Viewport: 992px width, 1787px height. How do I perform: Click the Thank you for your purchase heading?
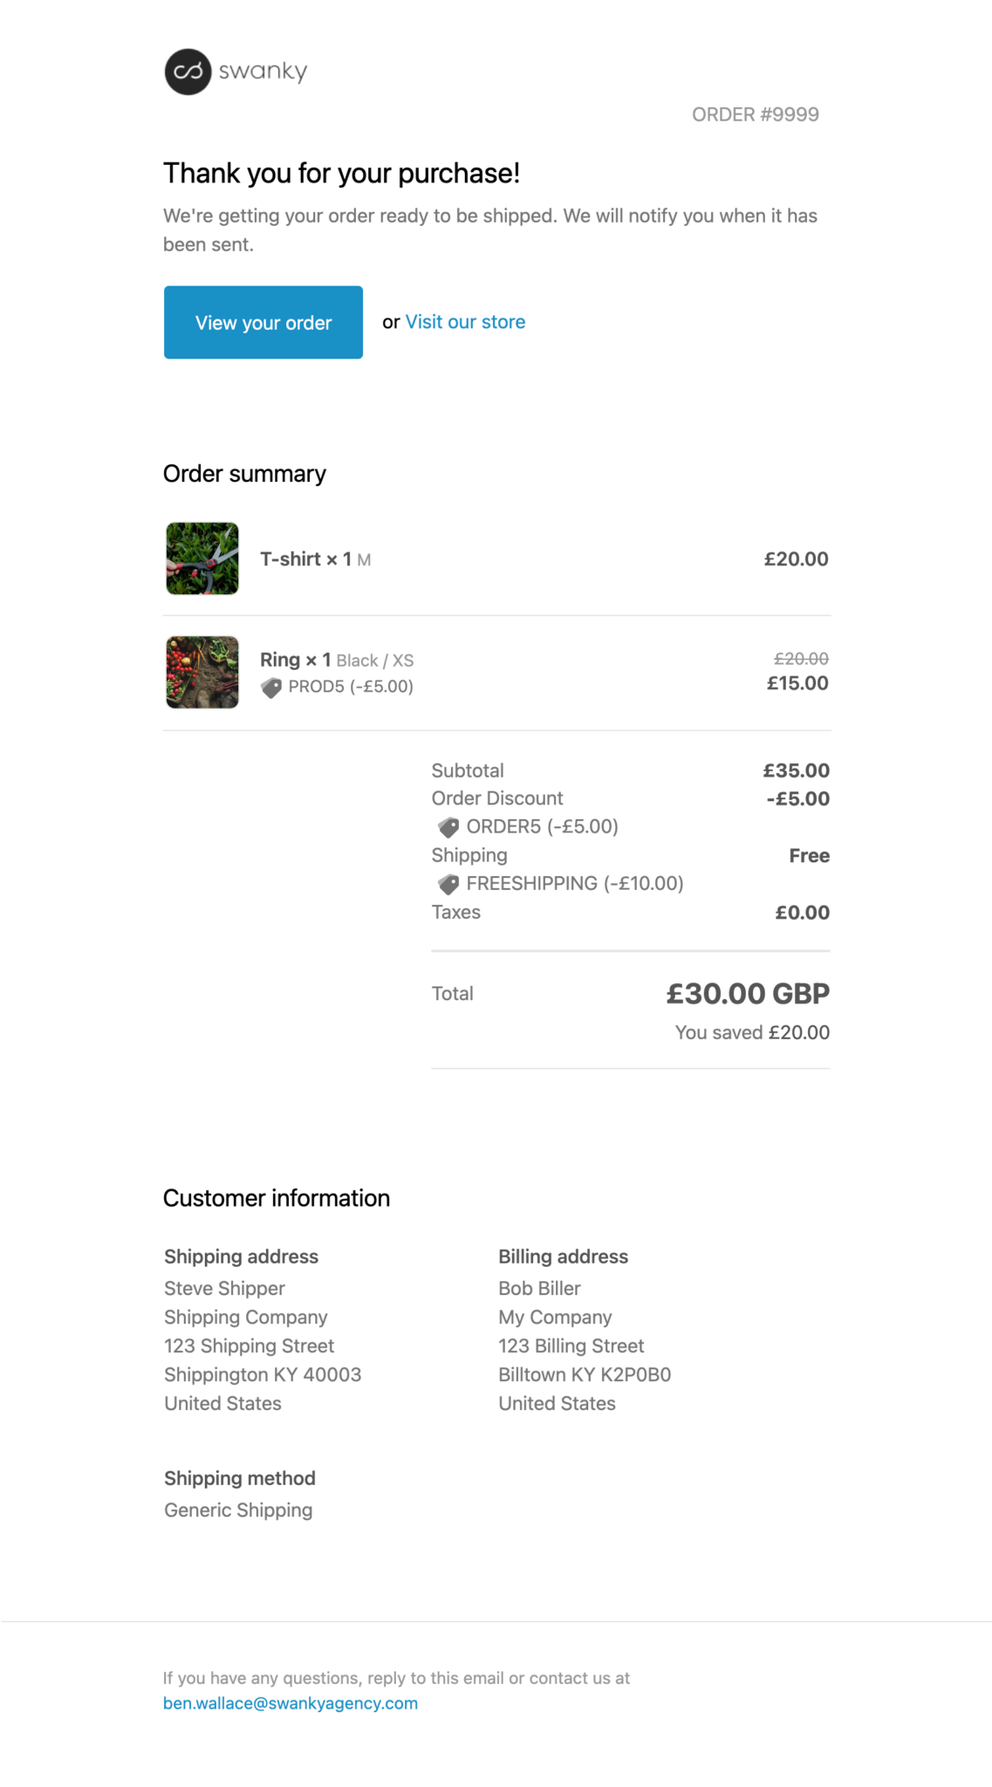click(x=341, y=174)
